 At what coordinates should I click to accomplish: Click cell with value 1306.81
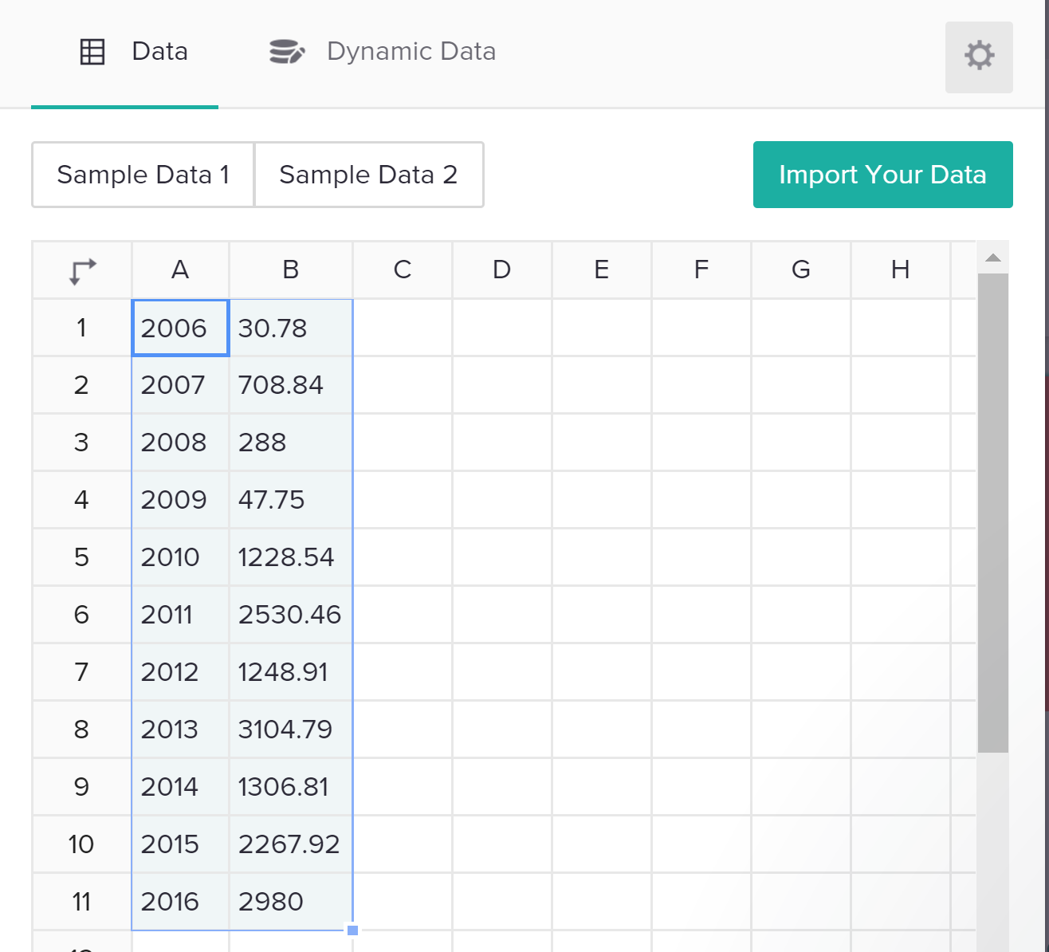(291, 787)
